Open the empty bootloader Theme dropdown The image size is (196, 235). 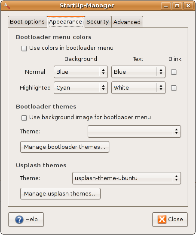pos(134,132)
